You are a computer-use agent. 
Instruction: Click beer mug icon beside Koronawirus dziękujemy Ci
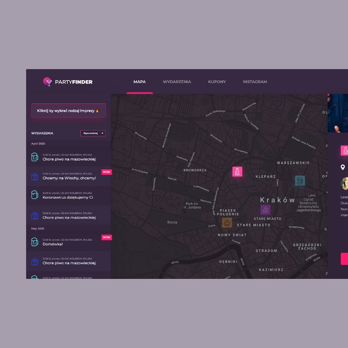pos(35,195)
